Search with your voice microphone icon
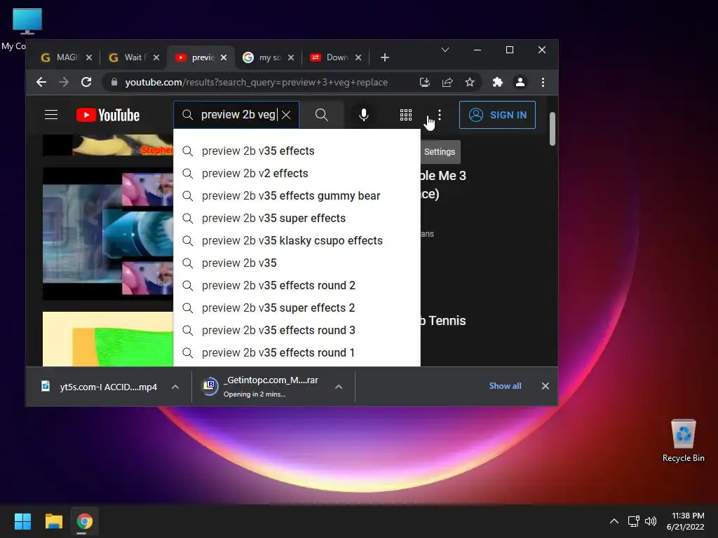This screenshot has width=718, height=538. point(364,115)
